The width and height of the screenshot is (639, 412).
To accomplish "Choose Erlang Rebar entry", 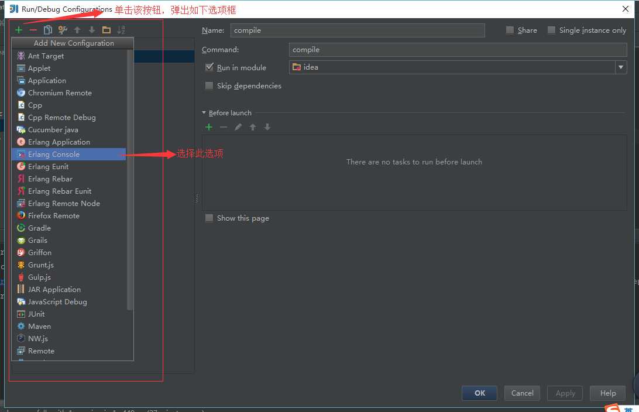I will click(x=69, y=178).
